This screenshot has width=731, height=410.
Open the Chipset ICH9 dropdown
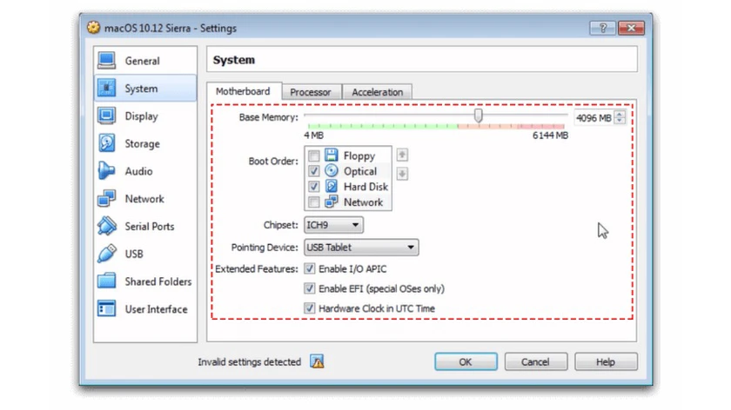click(334, 225)
